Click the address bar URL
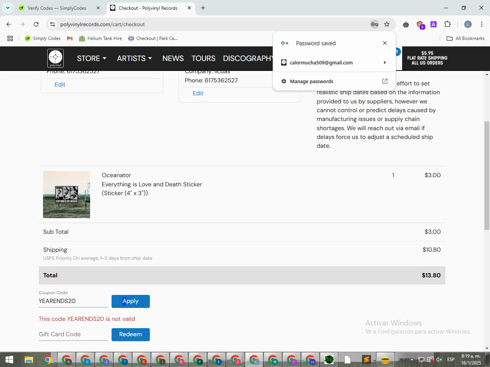490x367 pixels. click(103, 24)
